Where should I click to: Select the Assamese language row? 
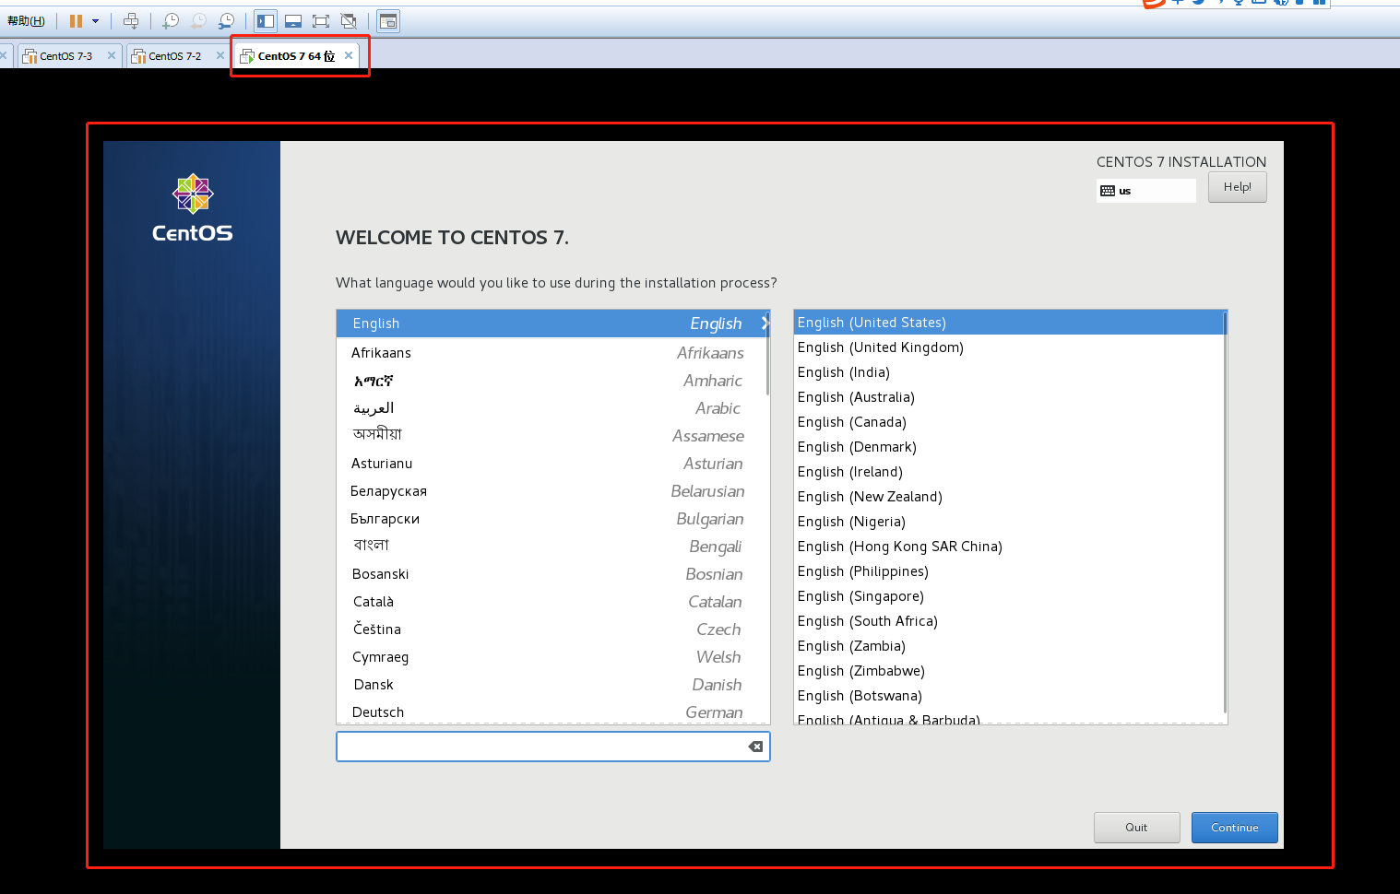tap(552, 436)
